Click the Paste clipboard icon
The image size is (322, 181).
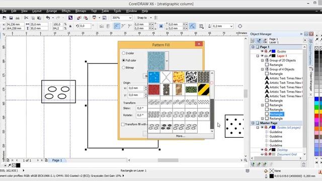[x=39, y=18]
